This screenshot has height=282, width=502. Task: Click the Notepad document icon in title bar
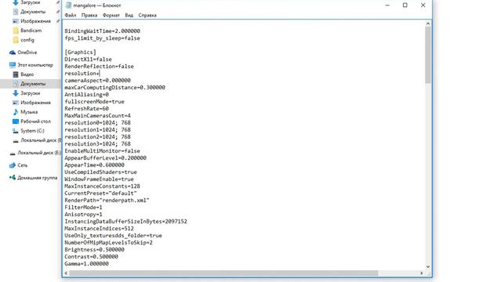coord(68,5)
